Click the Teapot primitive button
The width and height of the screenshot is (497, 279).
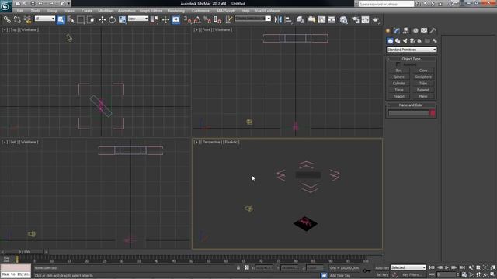click(399, 96)
